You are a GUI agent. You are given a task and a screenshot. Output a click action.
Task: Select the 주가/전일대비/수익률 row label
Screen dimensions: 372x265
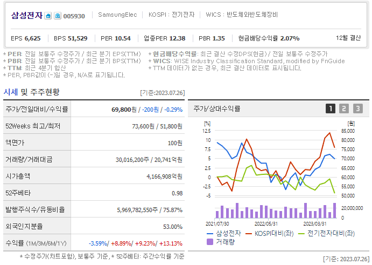37,109
